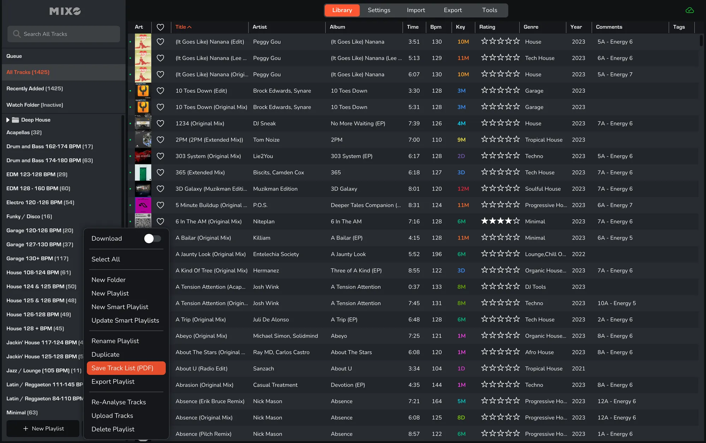706x443 pixels.
Task: Choose Save Track List (PDF) menu entry
Action: click(122, 368)
